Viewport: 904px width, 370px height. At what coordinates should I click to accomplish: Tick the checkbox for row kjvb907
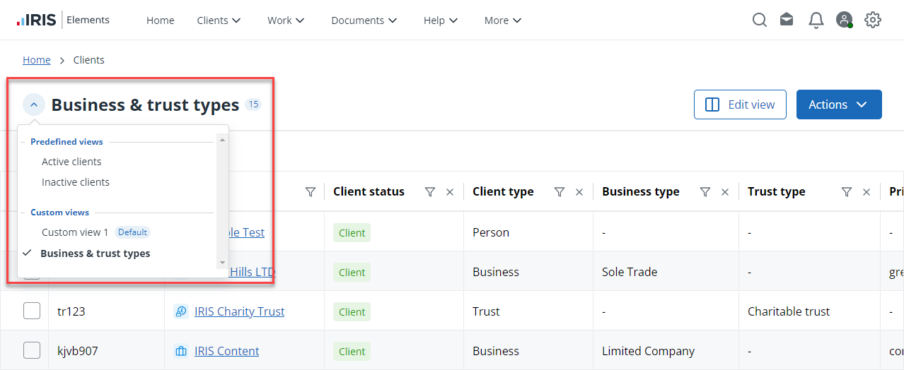[32, 350]
